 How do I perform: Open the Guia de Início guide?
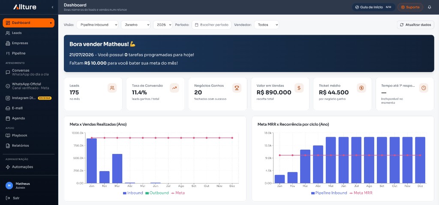[373, 7]
